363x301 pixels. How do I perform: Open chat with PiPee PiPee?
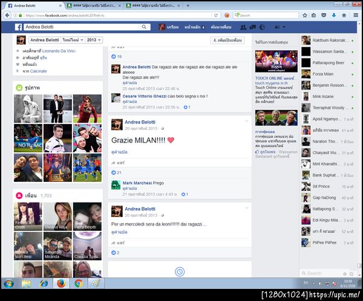pyautogui.click(x=328, y=243)
